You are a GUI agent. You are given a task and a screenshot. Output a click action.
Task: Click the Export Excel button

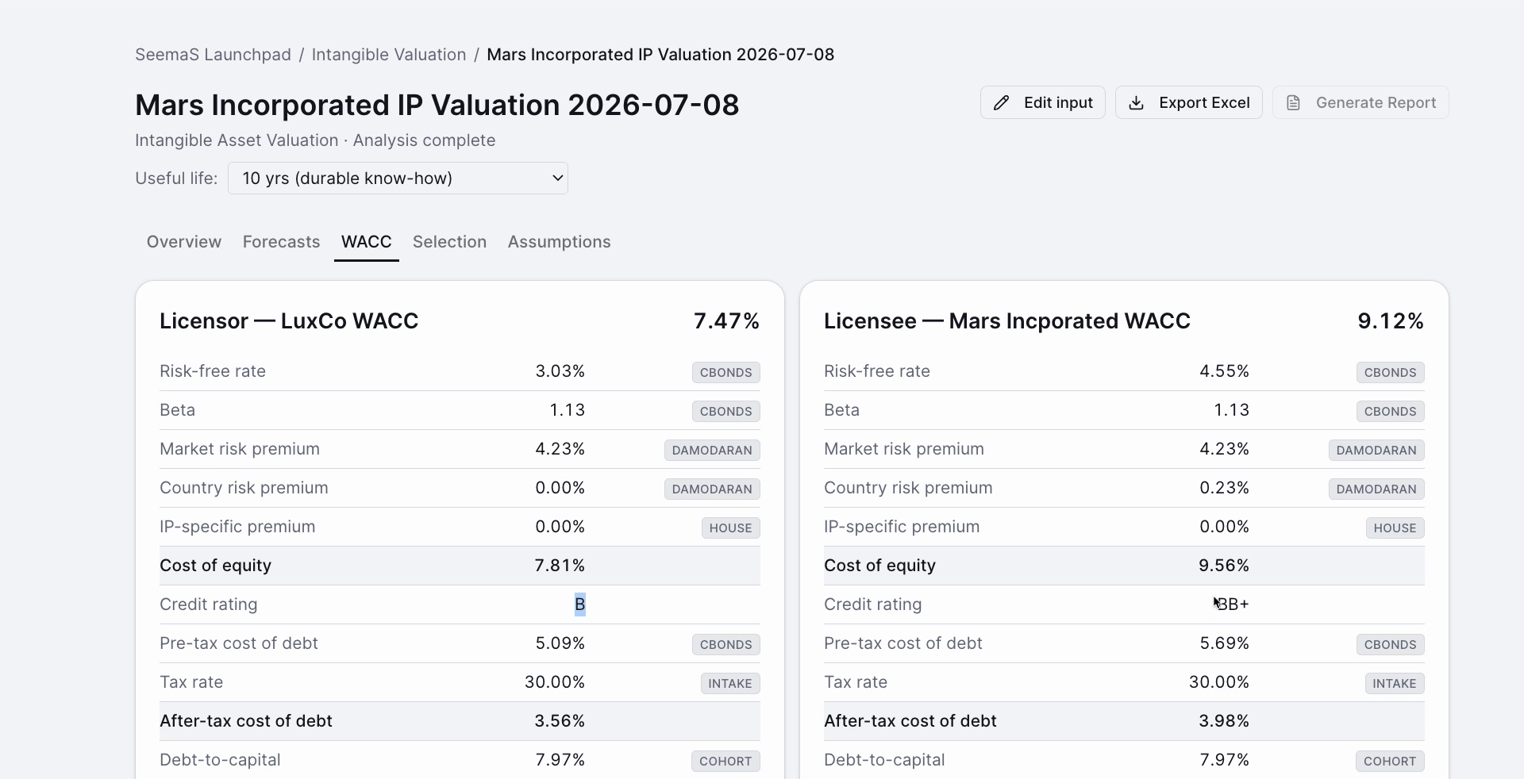click(x=1188, y=103)
